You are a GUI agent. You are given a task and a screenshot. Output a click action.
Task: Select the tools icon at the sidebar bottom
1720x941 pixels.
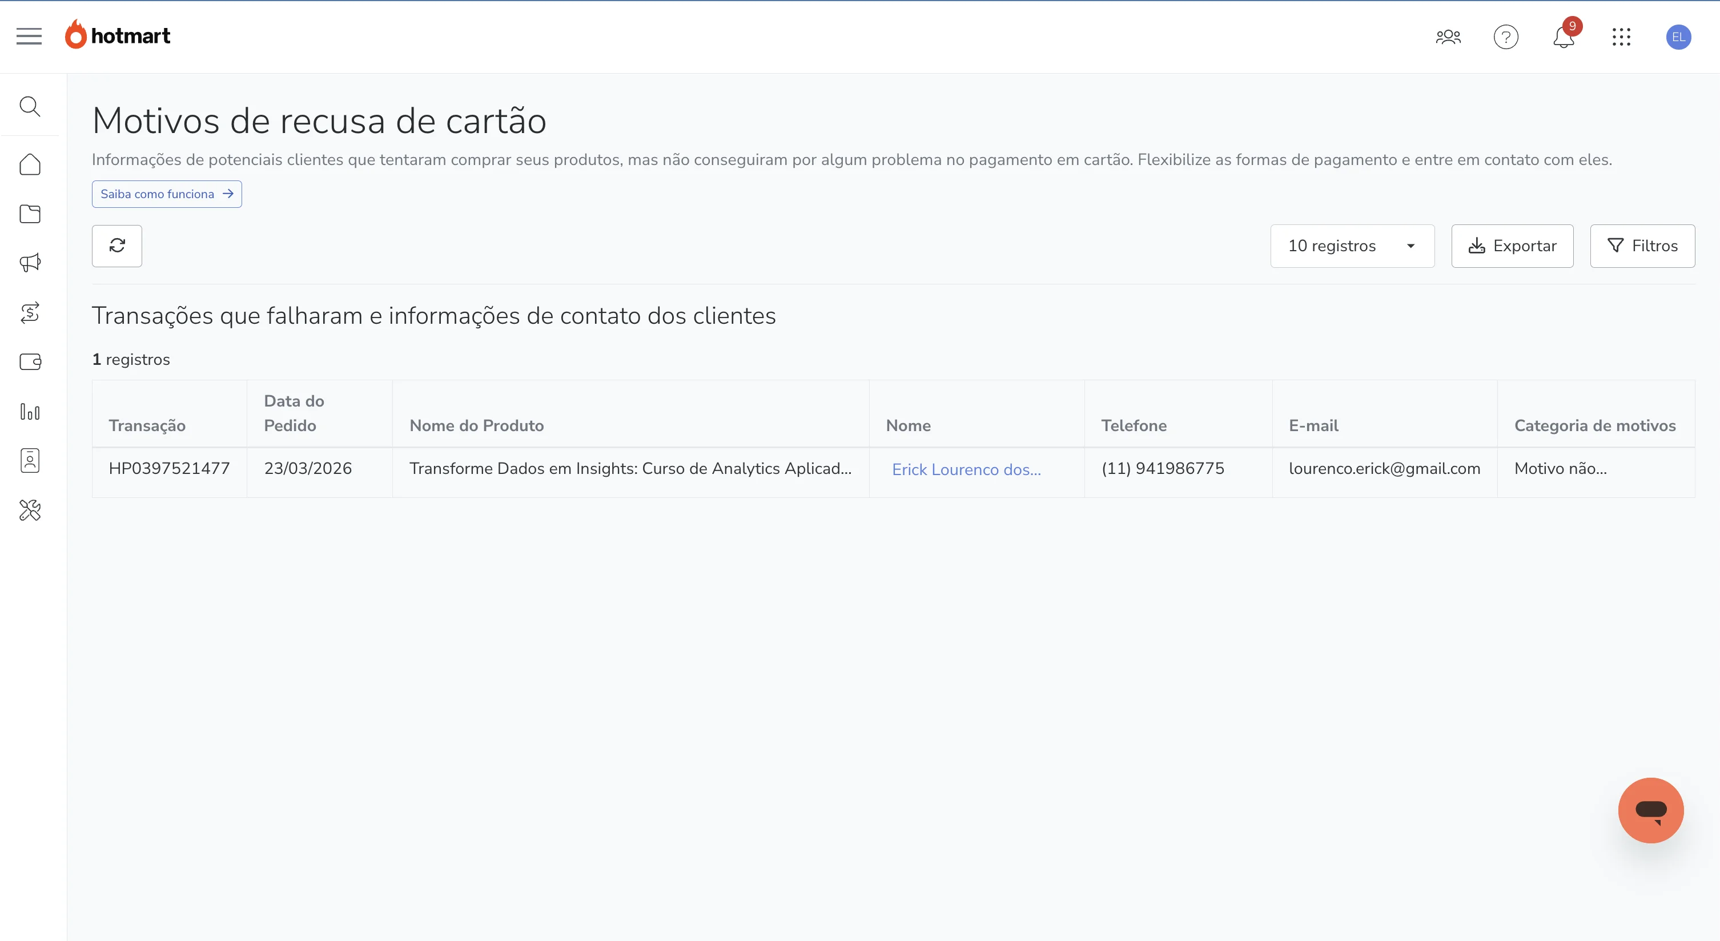tap(30, 510)
